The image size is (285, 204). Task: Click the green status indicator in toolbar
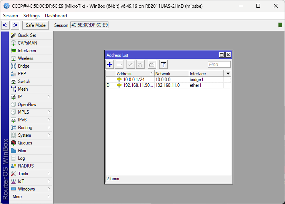(280, 25)
